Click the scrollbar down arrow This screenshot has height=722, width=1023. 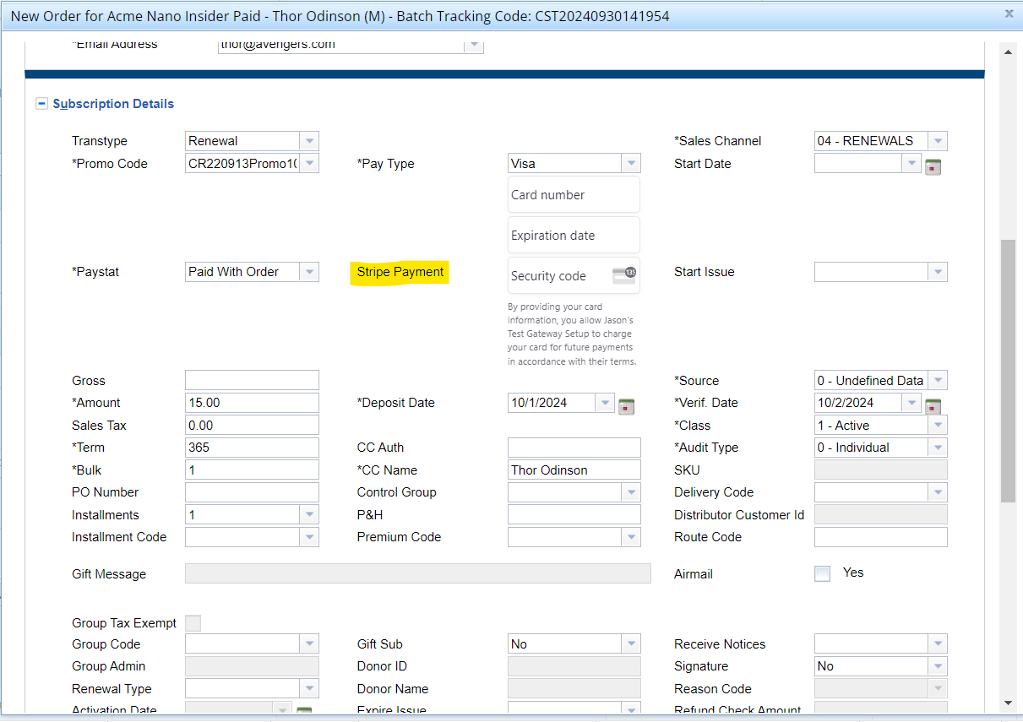click(1008, 703)
